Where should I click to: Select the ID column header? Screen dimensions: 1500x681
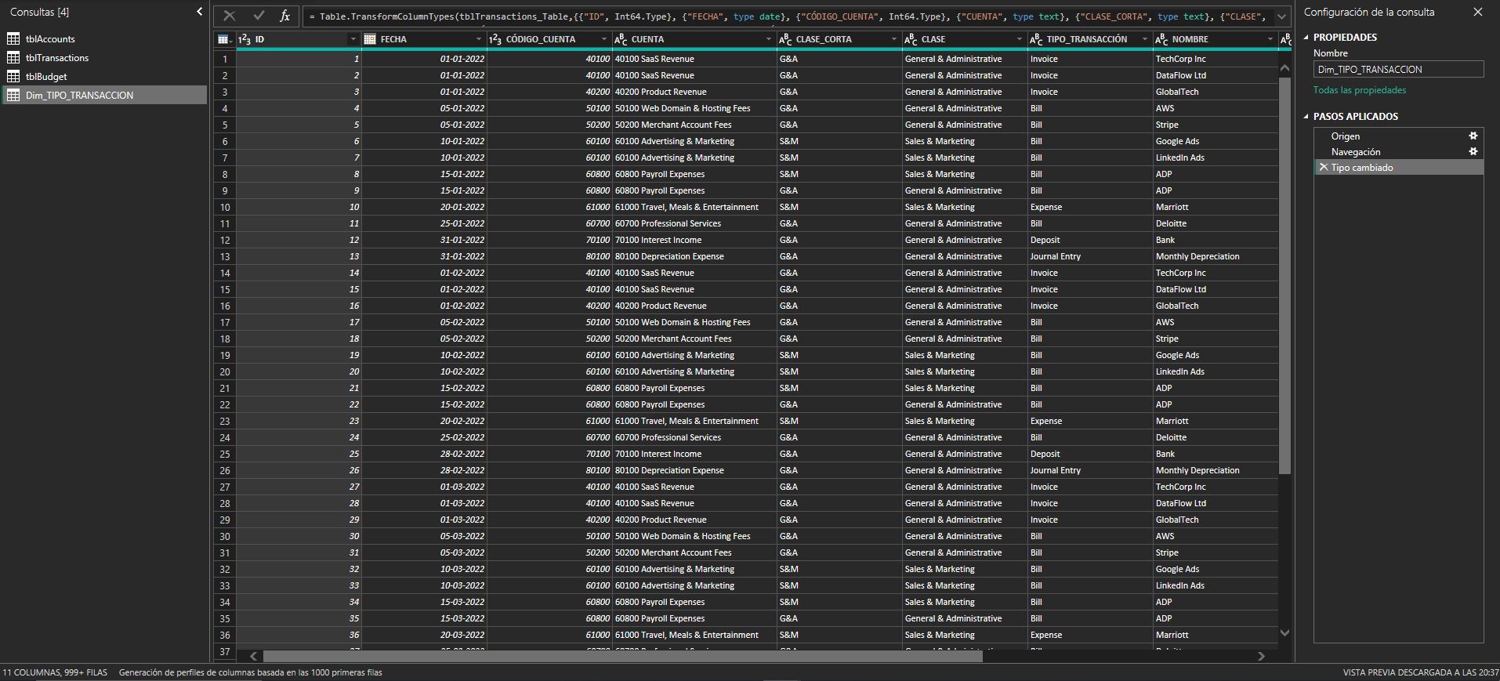299,39
